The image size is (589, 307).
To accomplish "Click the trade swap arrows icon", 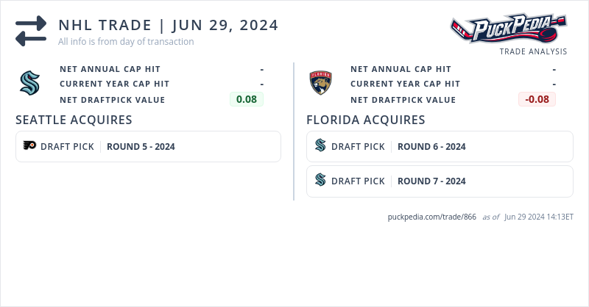I will click(31, 31).
